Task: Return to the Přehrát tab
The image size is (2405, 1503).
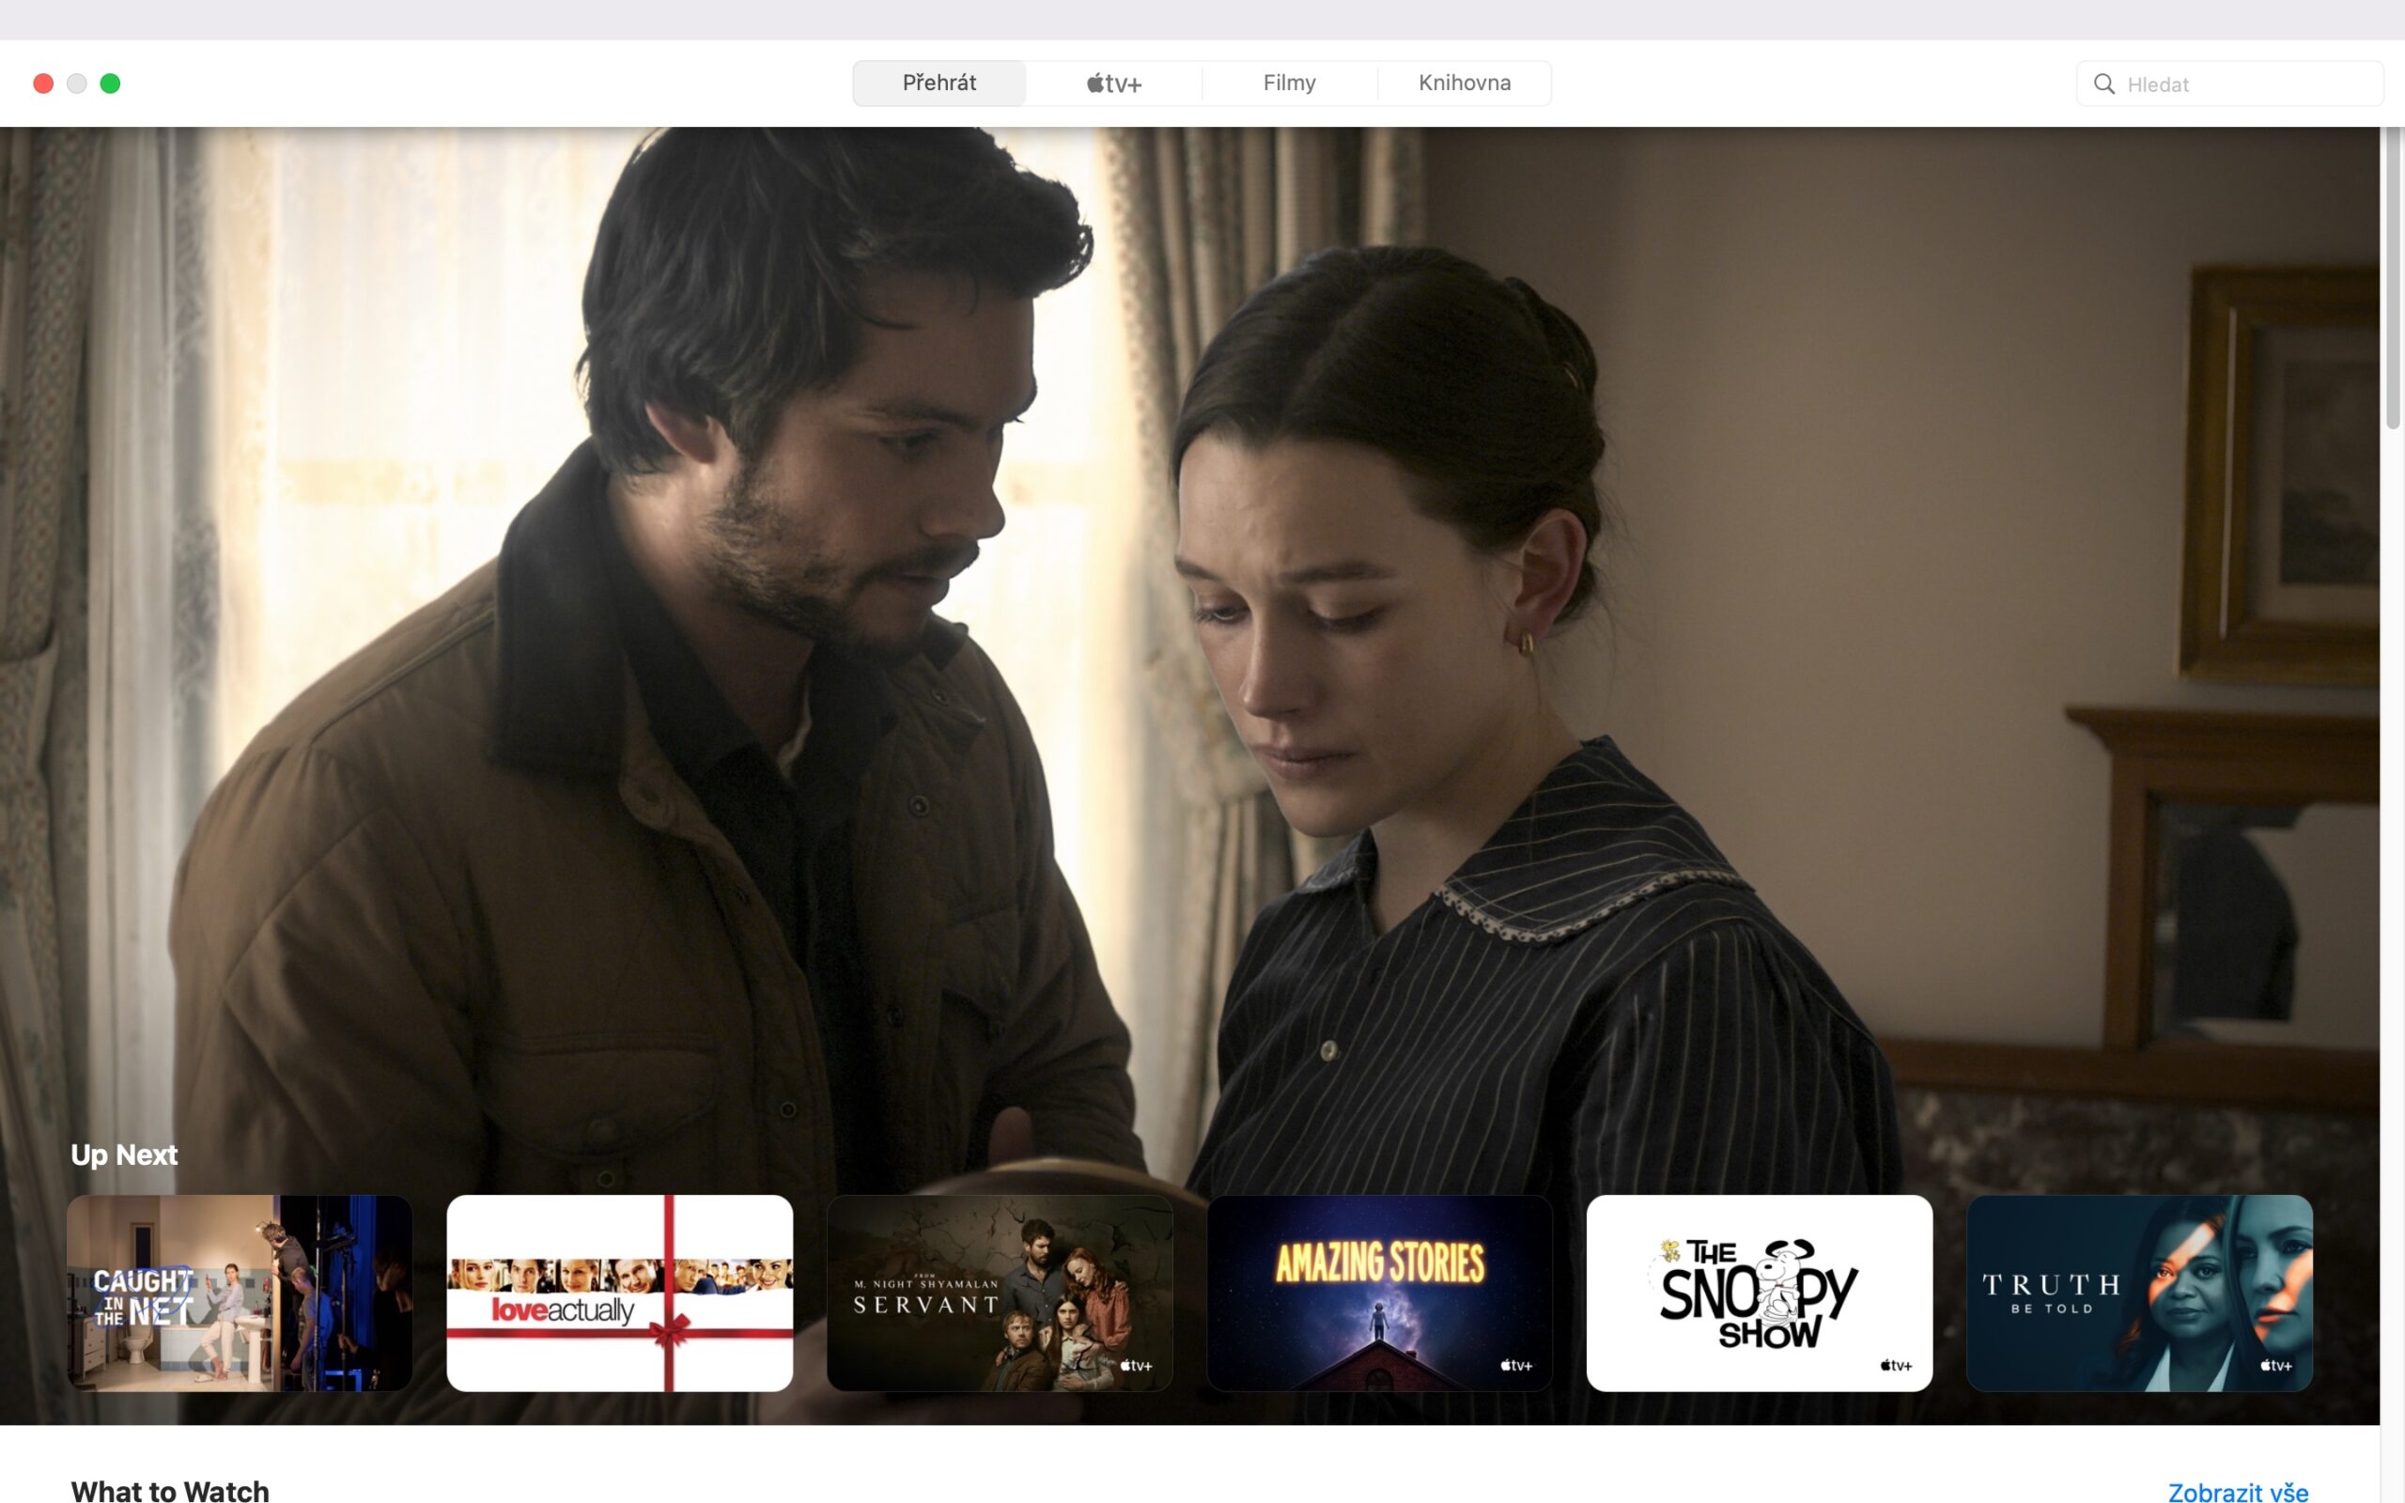Action: pos(939,83)
